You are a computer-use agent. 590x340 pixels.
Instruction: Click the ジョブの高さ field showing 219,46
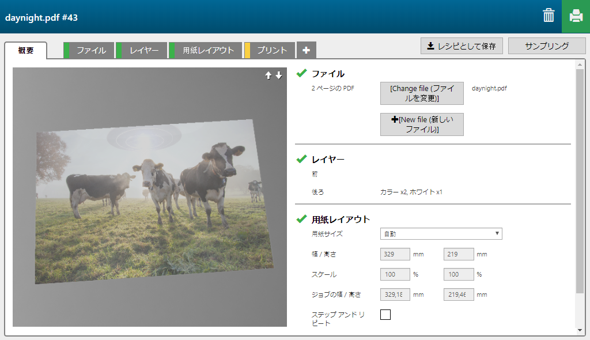(459, 294)
